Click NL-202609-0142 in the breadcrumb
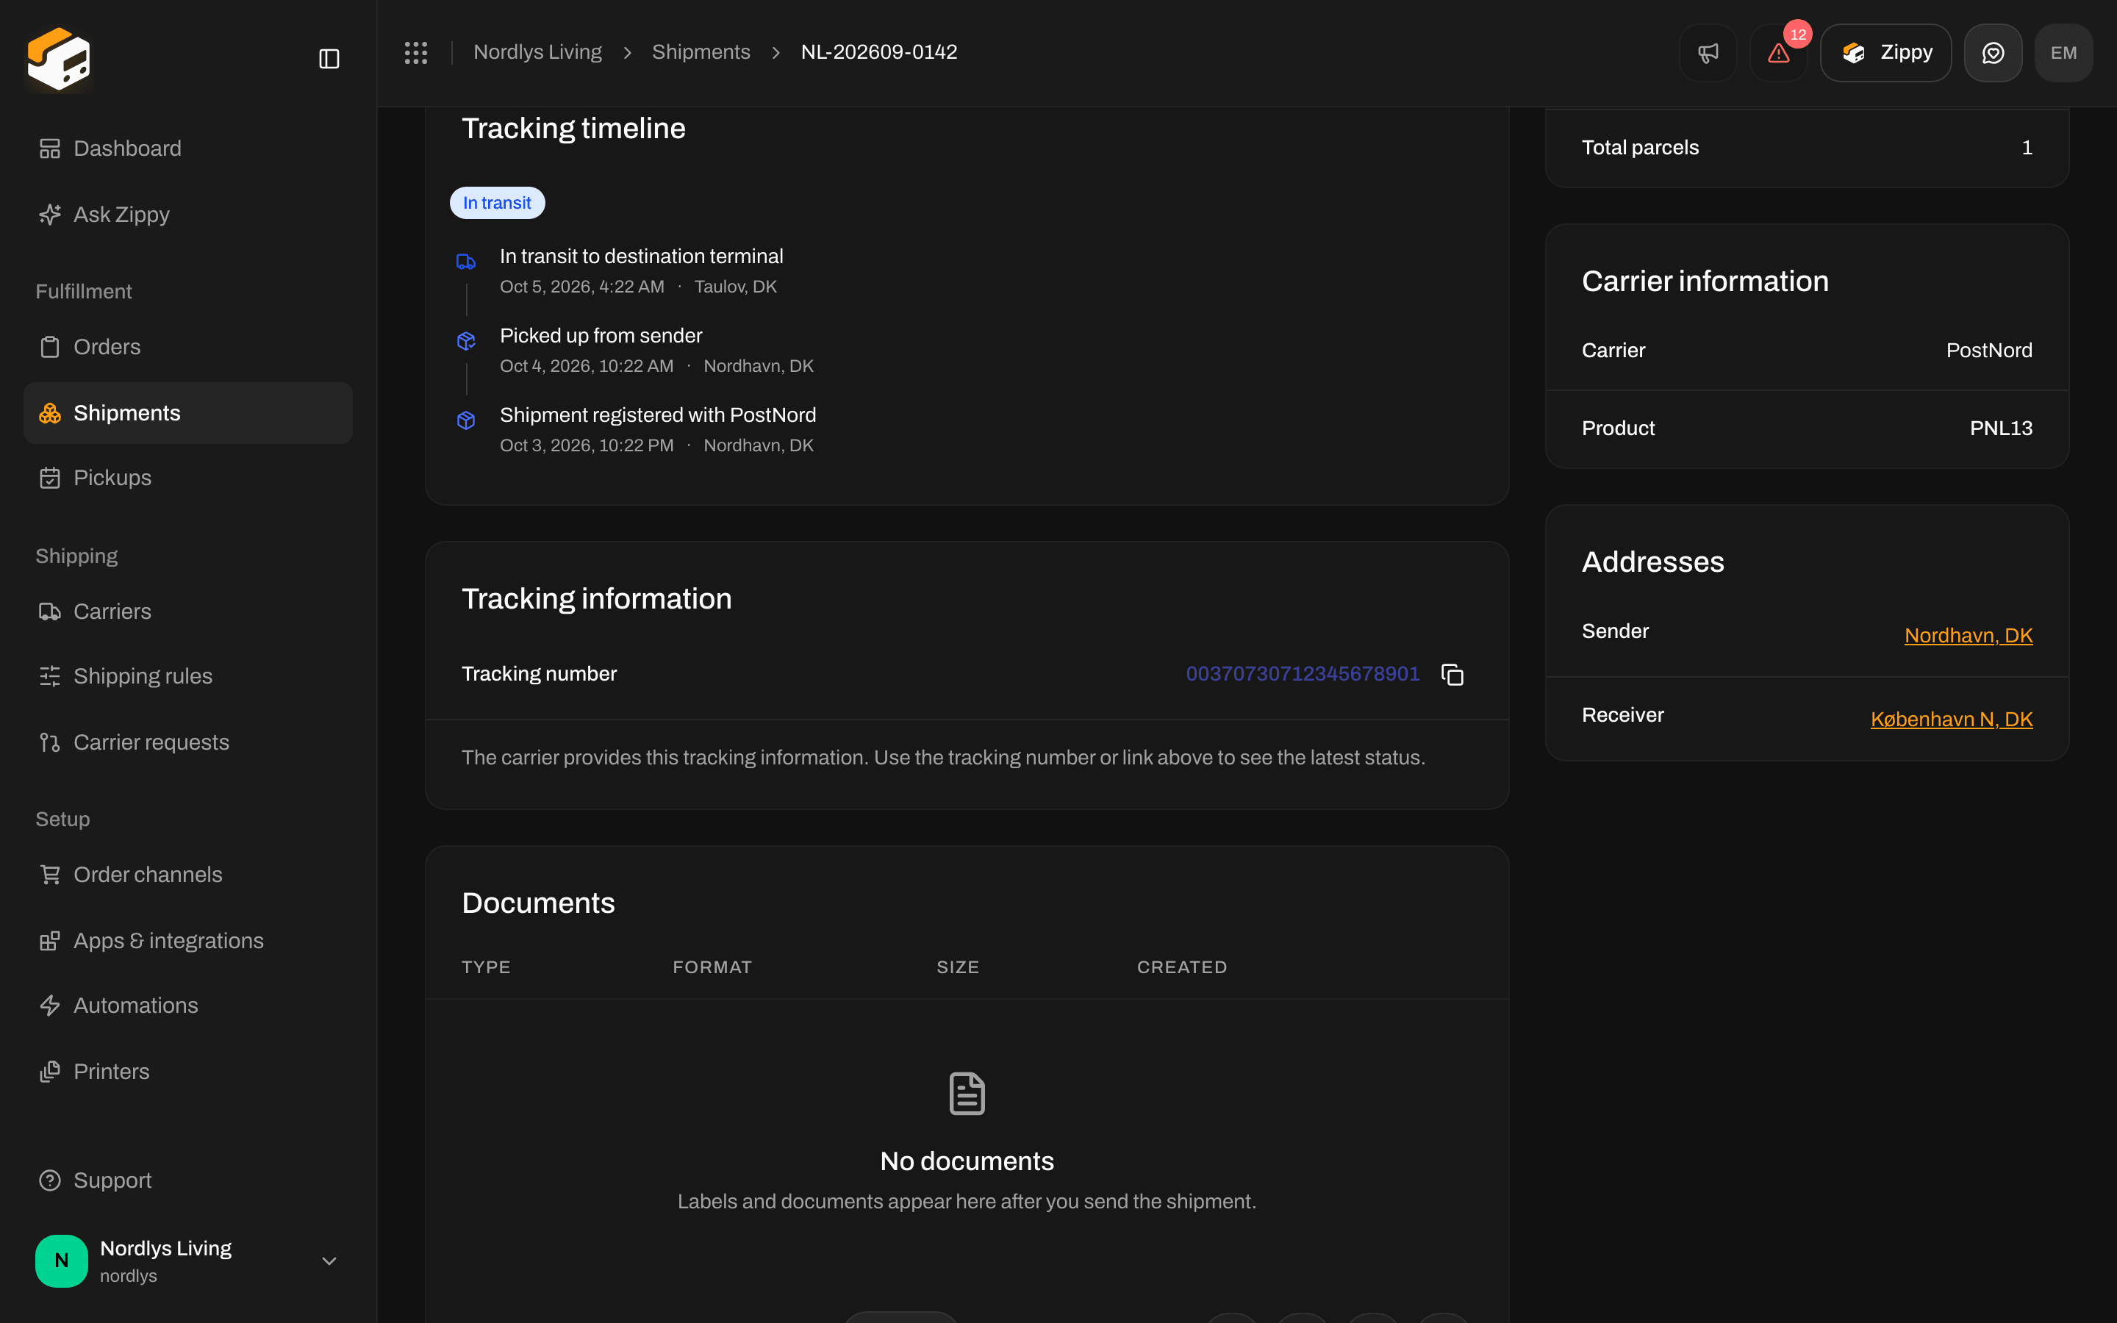The width and height of the screenshot is (2117, 1323). tap(879, 52)
